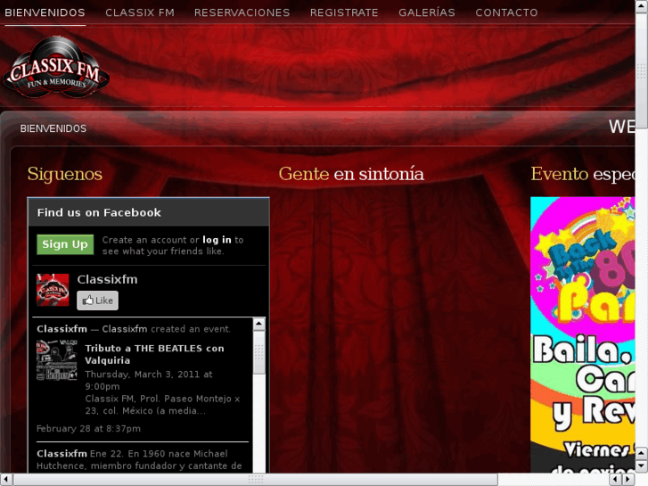Open 'Tributo a THE BEATLES con Valquiria' link
Image resolution: width=648 pixels, height=486 pixels.
[154, 354]
